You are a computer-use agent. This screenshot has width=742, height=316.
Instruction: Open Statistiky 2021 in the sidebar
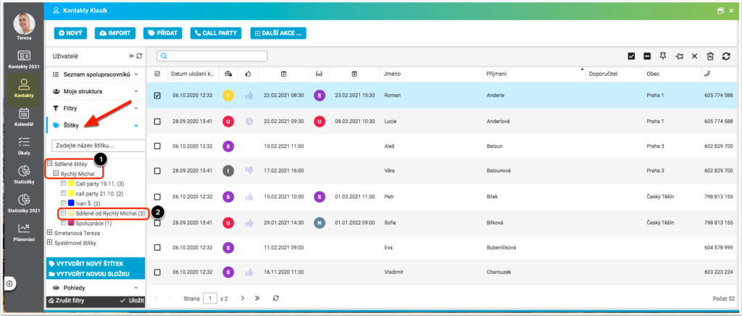pyautogui.click(x=24, y=202)
